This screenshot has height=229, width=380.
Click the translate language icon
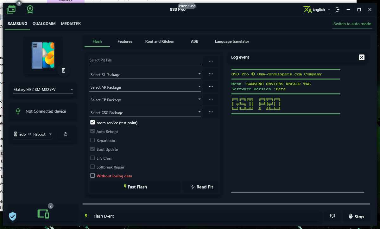(x=307, y=10)
